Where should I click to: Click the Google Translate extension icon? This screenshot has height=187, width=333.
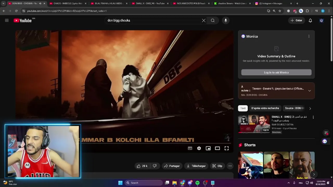301,11
